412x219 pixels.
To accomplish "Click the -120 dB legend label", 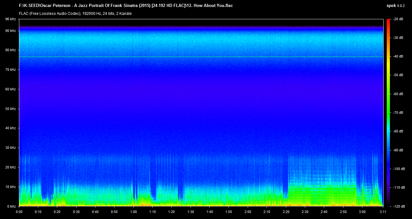I will coord(397,206).
